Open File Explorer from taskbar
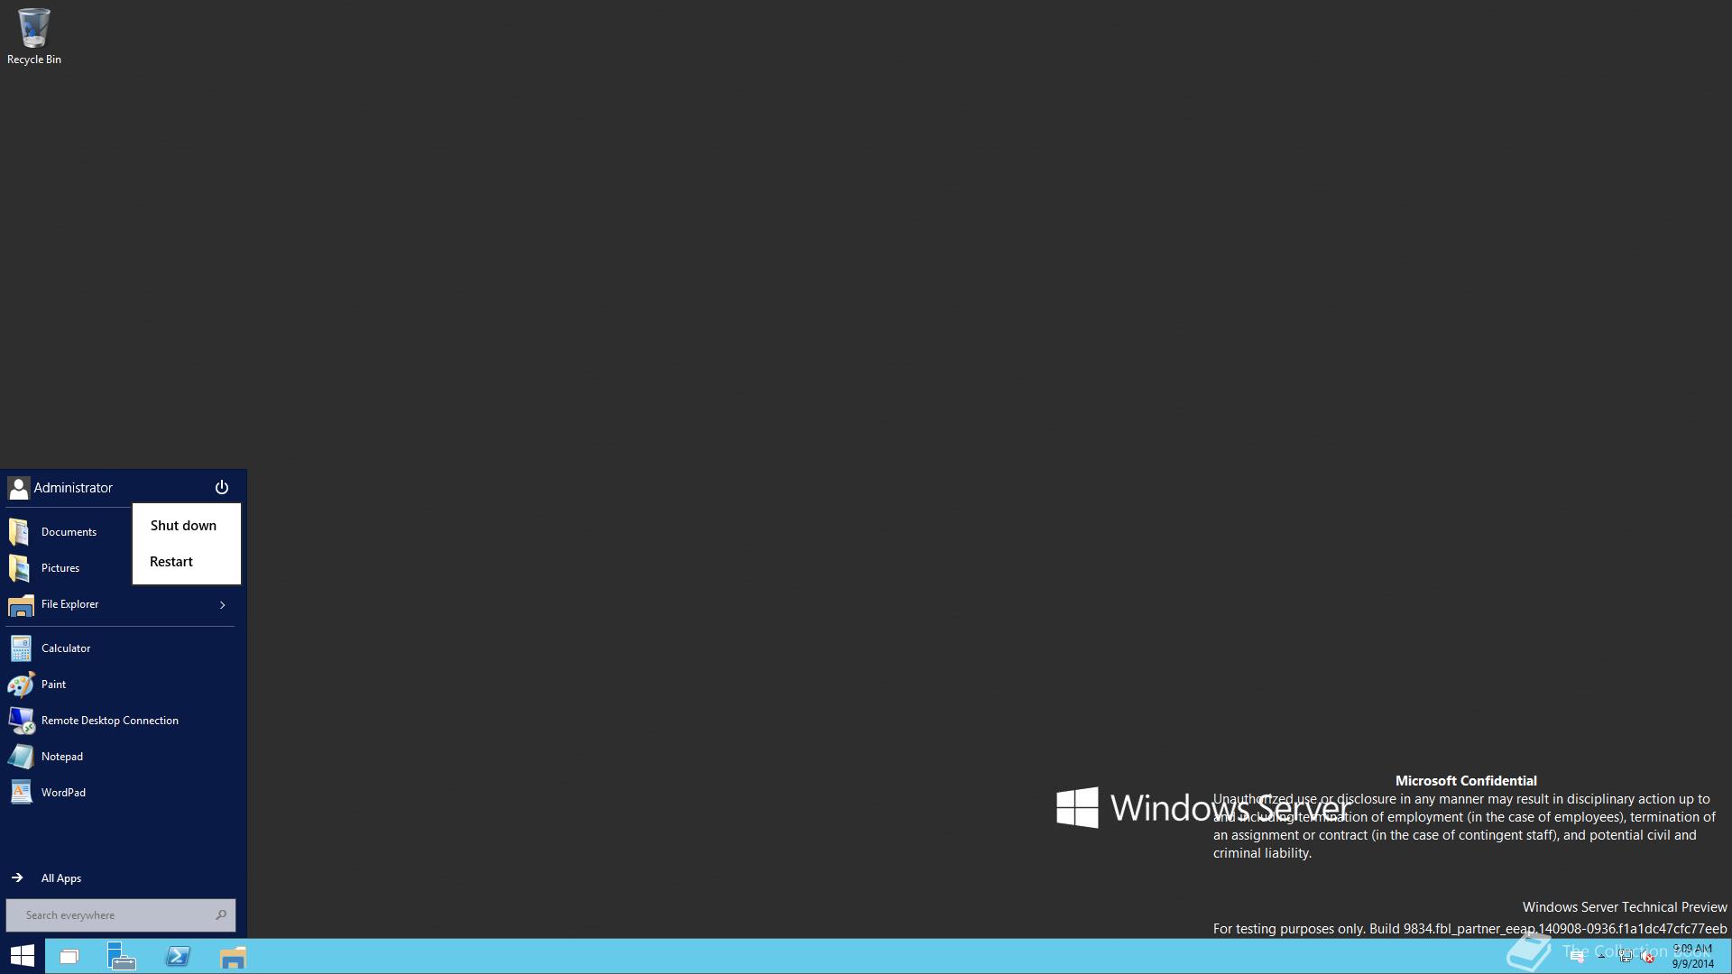The height and width of the screenshot is (974, 1732). click(x=233, y=957)
